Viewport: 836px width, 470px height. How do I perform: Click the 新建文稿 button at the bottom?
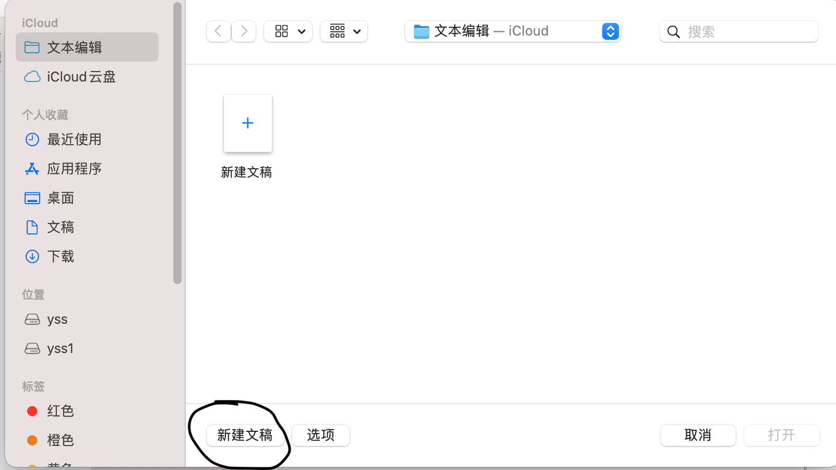coord(245,435)
